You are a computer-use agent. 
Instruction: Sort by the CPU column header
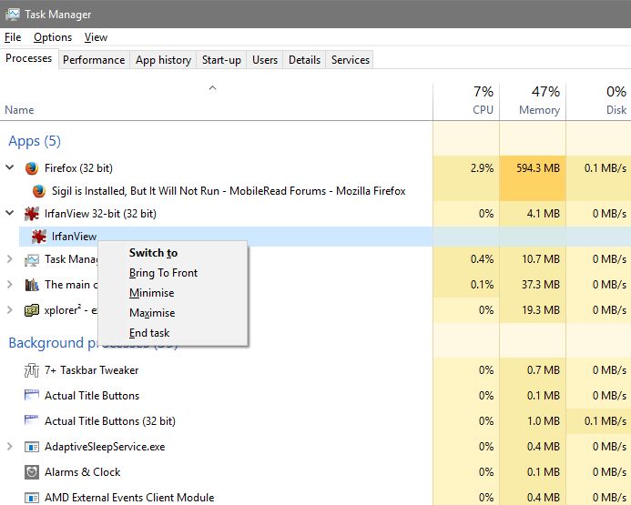[x=466, y=102]
